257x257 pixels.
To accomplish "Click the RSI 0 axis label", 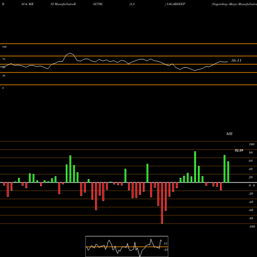I will (x=3, y=88).
